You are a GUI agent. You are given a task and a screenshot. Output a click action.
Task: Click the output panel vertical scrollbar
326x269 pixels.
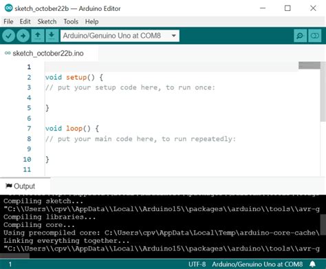pyautogui.click(x=323, y=225)
